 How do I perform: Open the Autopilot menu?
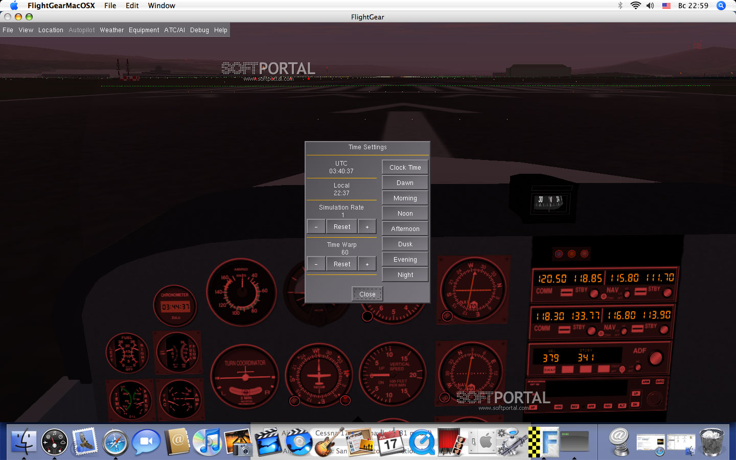[x=82, y=30]
